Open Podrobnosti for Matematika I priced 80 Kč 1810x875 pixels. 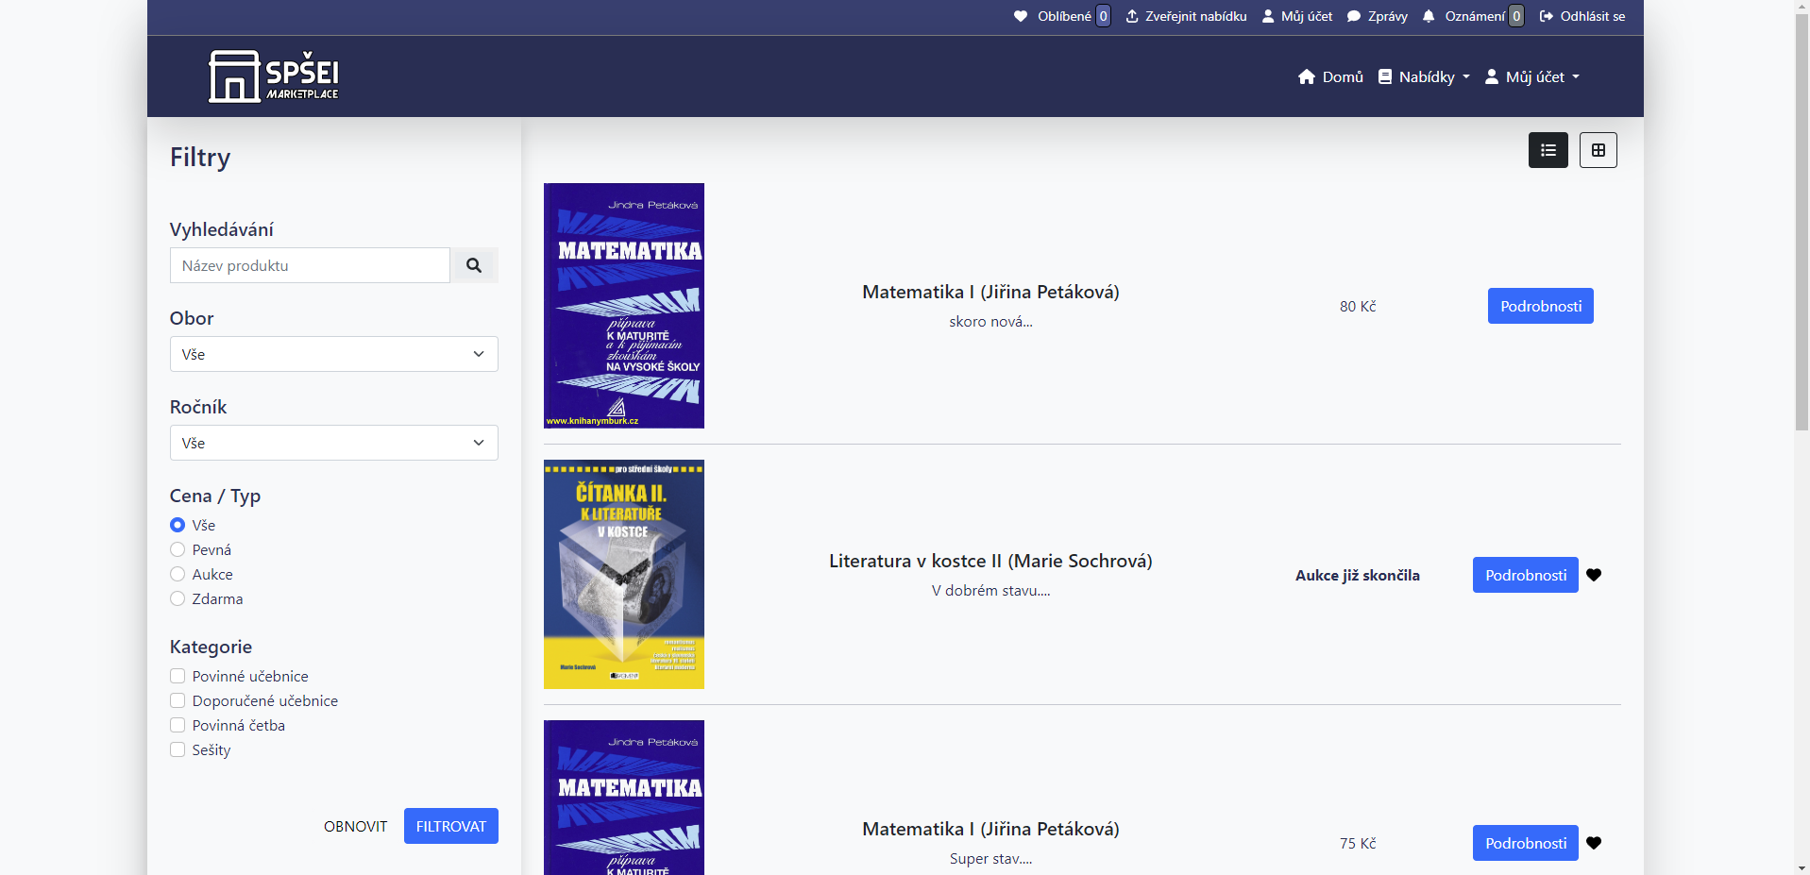pos(1540,305)
